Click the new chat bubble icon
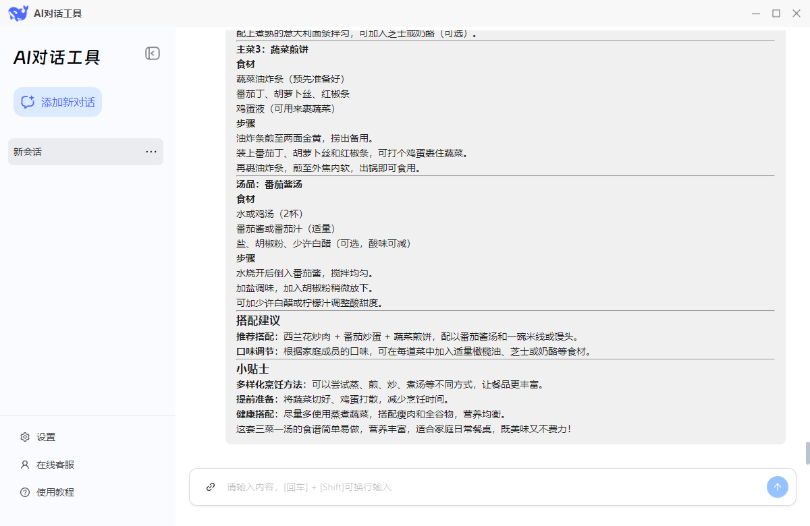 coord(28,103)
